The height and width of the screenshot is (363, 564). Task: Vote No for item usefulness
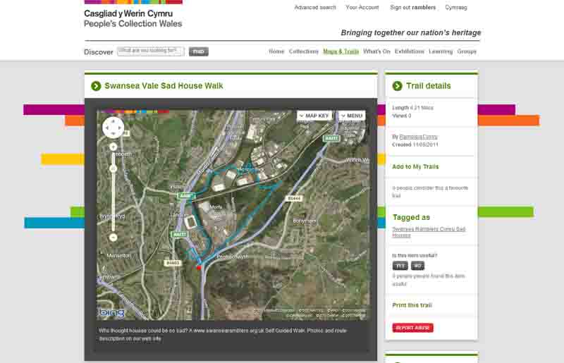417,266
